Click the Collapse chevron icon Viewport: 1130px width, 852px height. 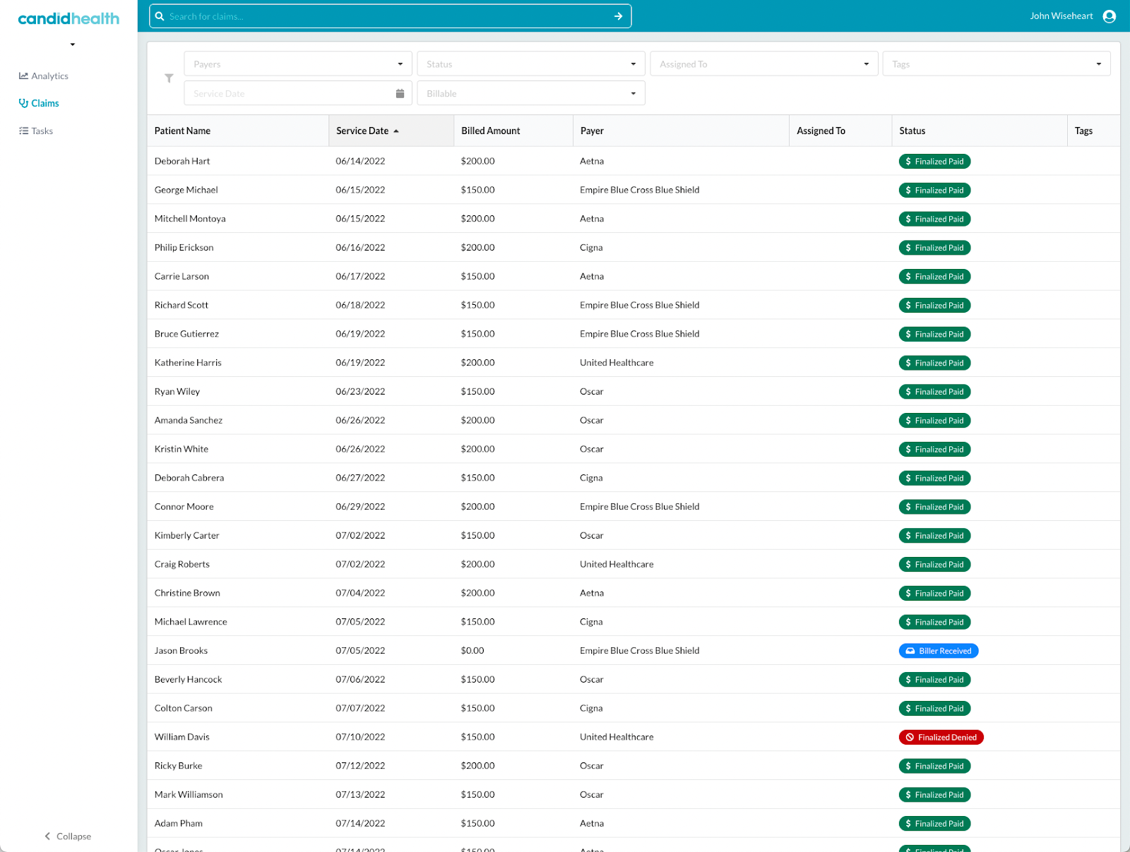47,836
